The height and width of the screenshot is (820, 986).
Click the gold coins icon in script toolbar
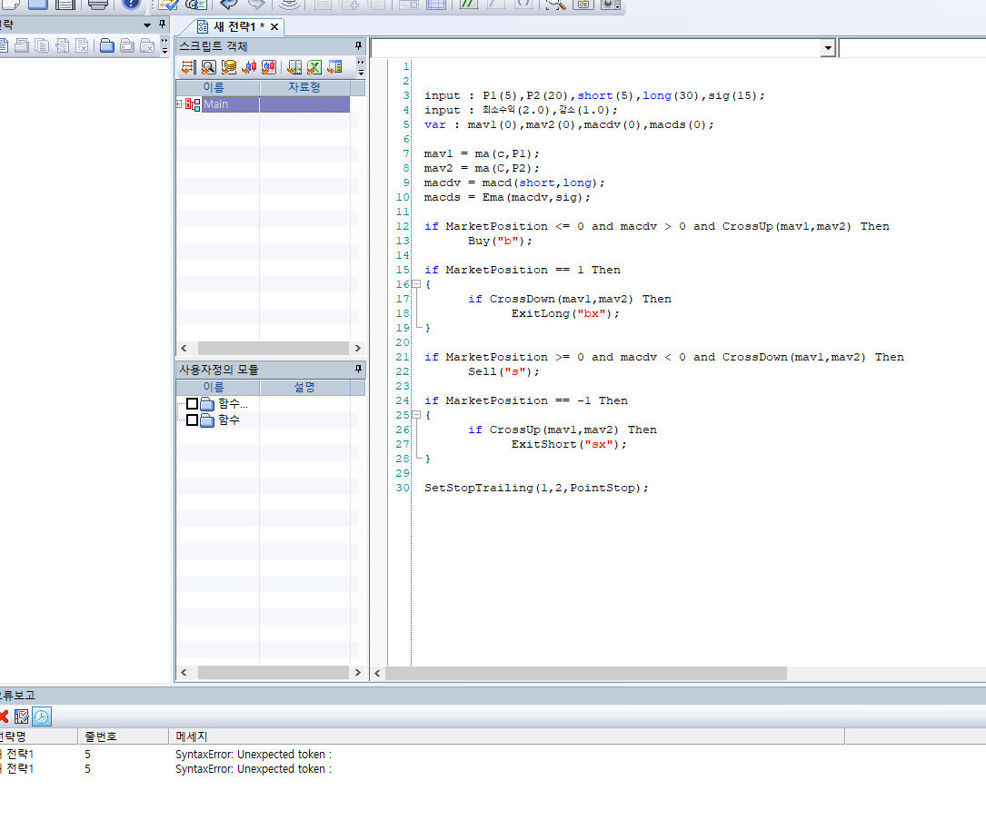tap(229, 67)
